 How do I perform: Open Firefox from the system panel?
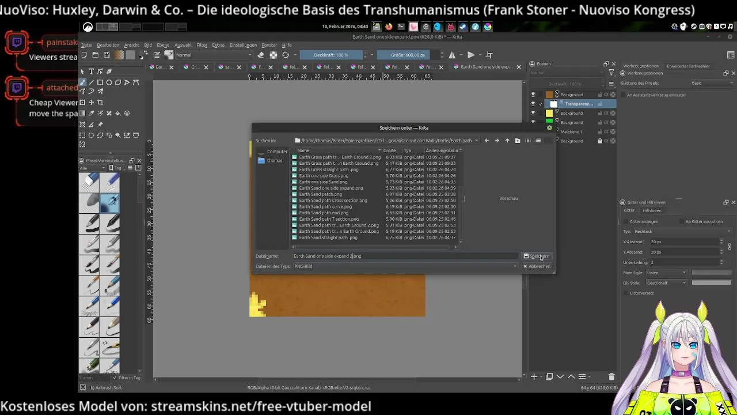(x=389, y=27)
